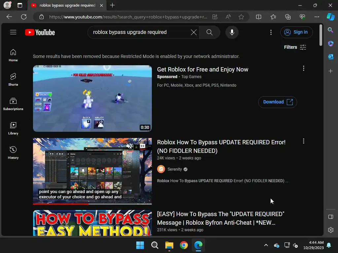Open the YouTube hamburger guide menu

(13, 32)
